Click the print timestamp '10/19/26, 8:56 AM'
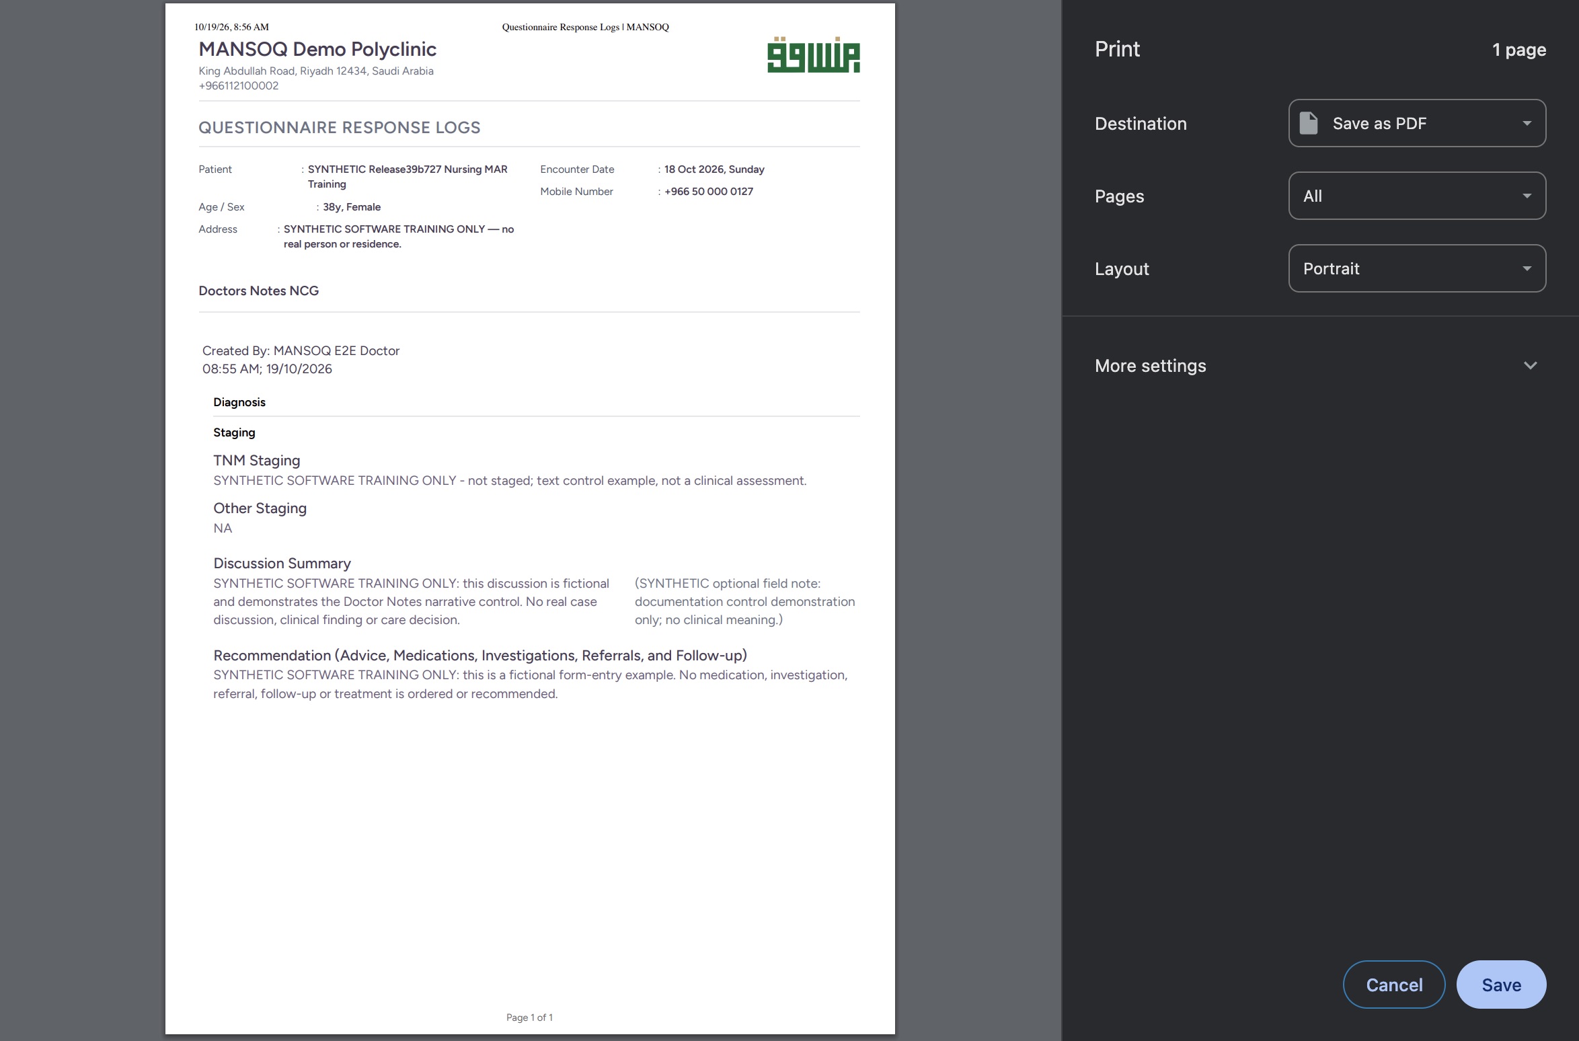The height and width of the screenshot is (1041, 1579). coord(231,27)
